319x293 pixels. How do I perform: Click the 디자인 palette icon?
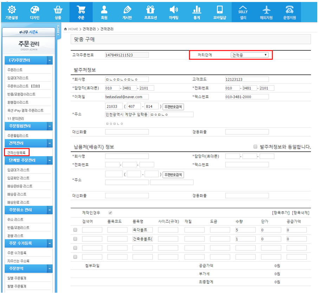(35, 9)
